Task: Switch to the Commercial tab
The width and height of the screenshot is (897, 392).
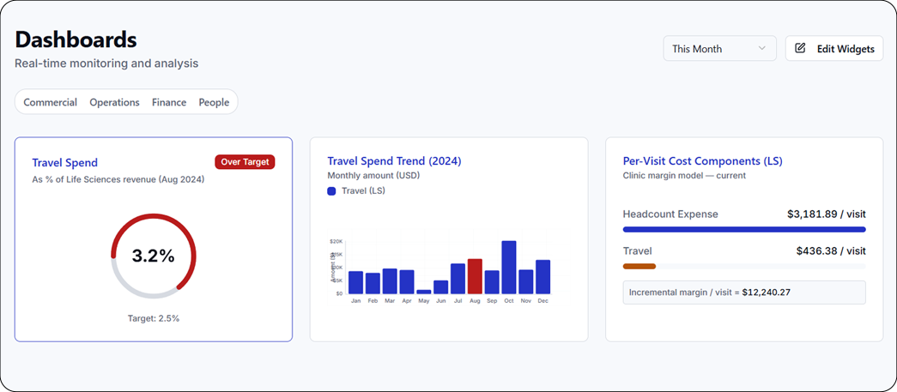Action: (50, 102)
